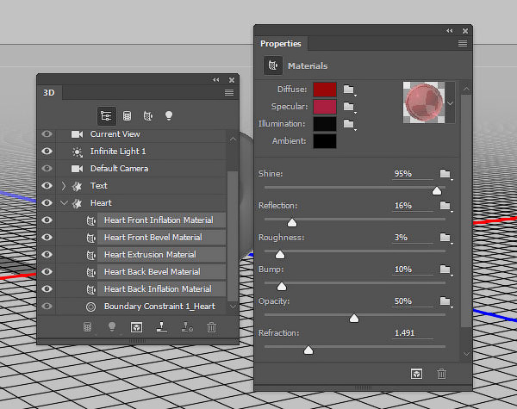Select Heart Extrusion Material row
The height and width of the screenshot is (409, 517).
coord(162,254)
